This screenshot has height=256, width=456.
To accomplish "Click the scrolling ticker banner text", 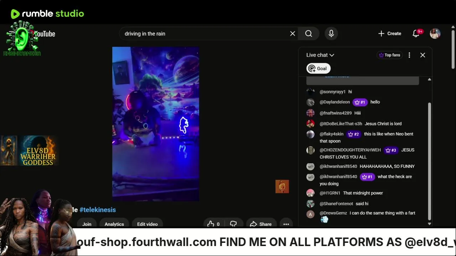I will click(266, 242).
